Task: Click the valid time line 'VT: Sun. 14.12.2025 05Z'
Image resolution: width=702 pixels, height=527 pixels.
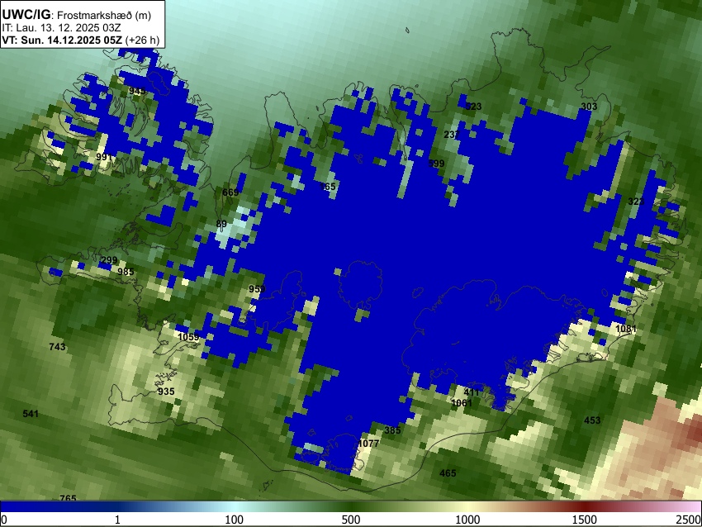Action: point(62,40)
